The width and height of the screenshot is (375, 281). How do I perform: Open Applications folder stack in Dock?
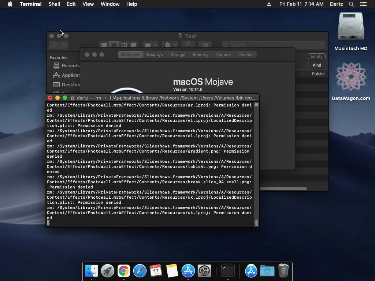251,271
